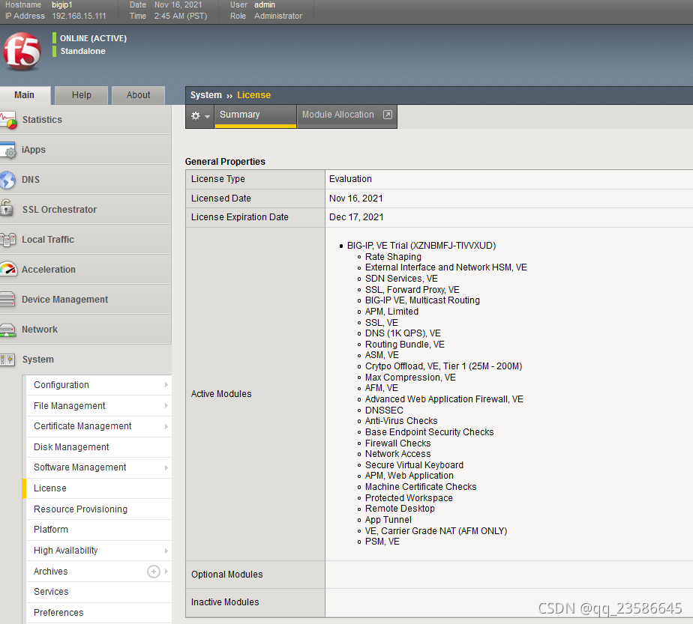
Task: Switch to the Main tab
Action: [x=25, y=95]
